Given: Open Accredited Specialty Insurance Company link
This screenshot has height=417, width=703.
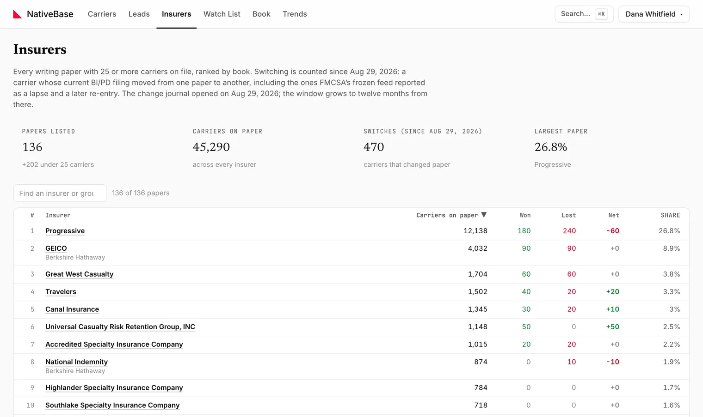Looking at the screenshot, I should [x=114, y=344].
